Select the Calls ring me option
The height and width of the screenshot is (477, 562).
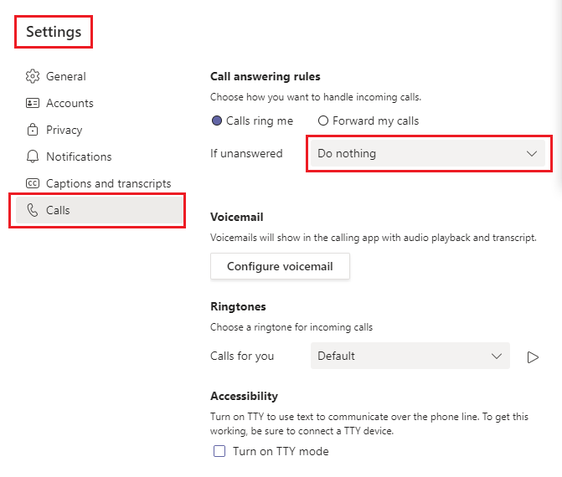tap(218, 121)
